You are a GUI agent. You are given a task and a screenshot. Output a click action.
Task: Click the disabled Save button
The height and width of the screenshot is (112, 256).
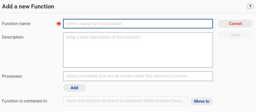(x=235, y=35)
